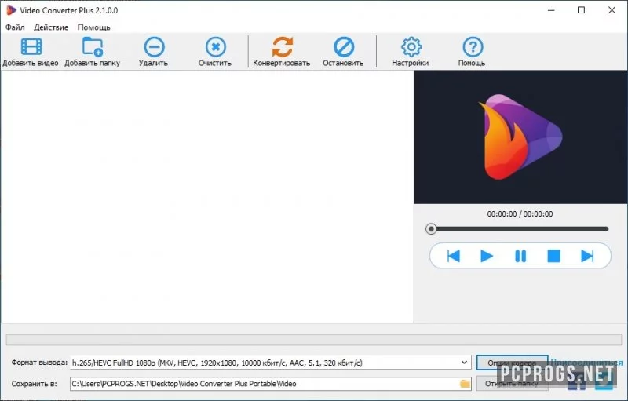
Task: Click the Добавить папку folder icon
Action: point(93,46)
